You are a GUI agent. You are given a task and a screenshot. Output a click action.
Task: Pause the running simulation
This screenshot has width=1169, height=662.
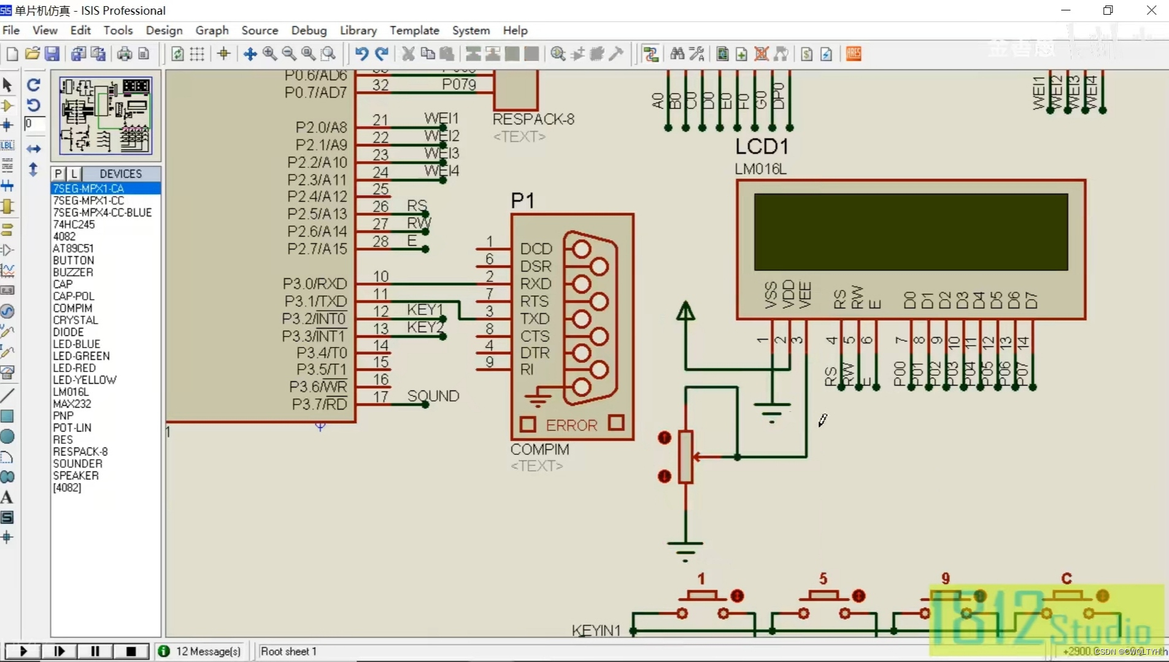tap(95, 651)
